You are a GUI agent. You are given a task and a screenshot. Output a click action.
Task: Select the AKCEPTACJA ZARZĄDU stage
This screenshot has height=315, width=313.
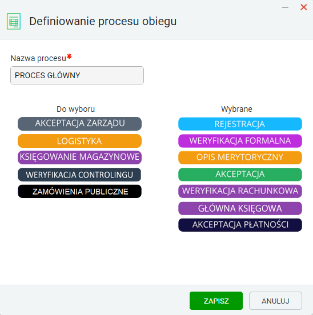[79, 124]
